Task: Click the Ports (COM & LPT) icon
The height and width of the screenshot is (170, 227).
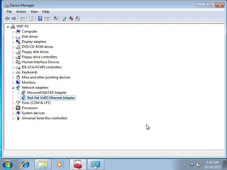Action: point(18,103)
